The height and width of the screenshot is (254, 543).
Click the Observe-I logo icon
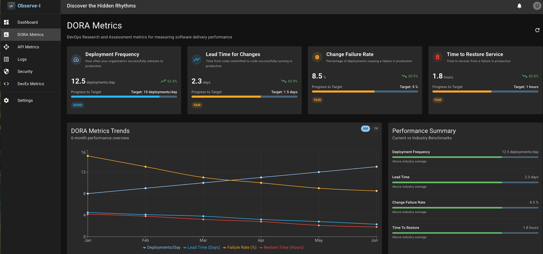click(11, 6)
